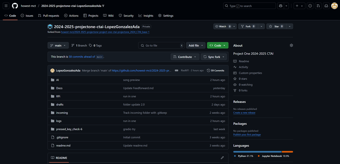Open the 58 commits ahead link
The image size is (340, 164).
coord(82,57)
